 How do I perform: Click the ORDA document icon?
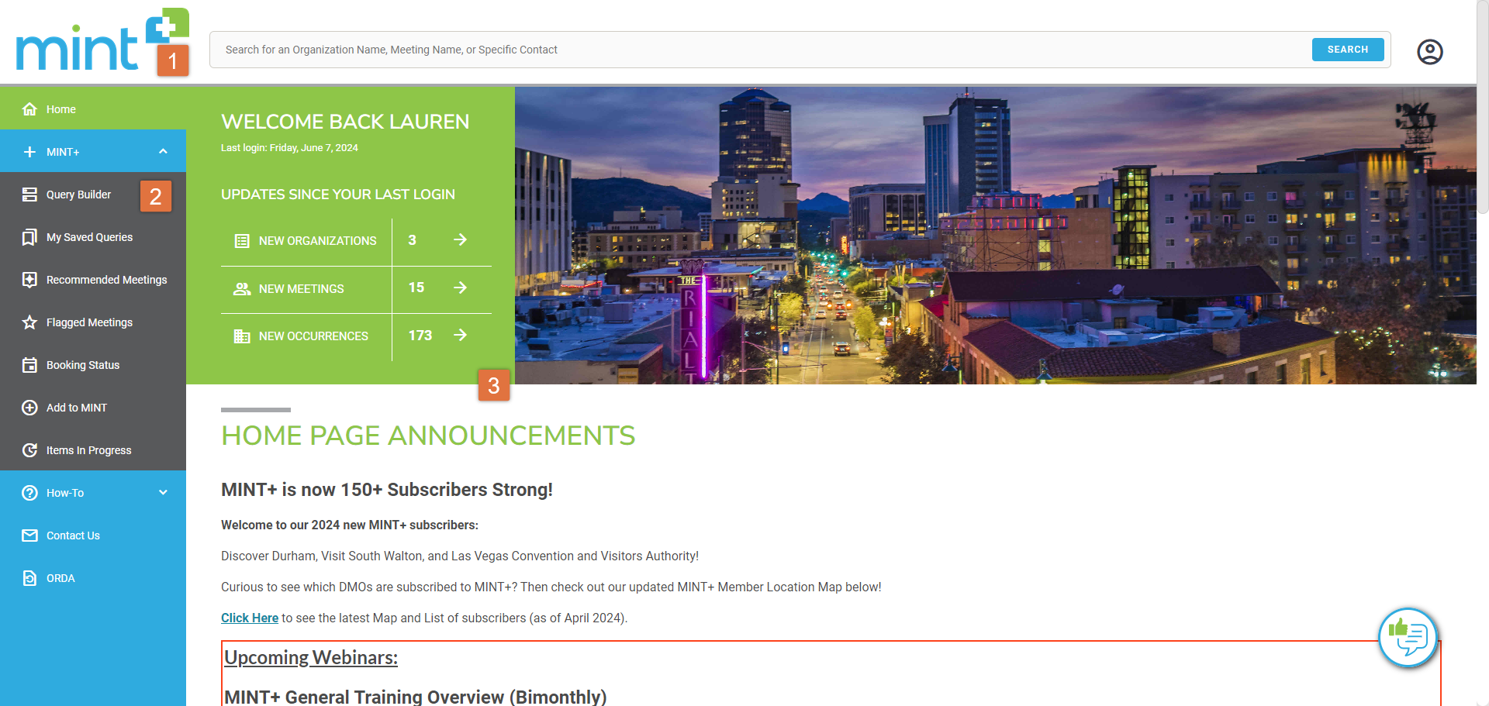point(29,578)
